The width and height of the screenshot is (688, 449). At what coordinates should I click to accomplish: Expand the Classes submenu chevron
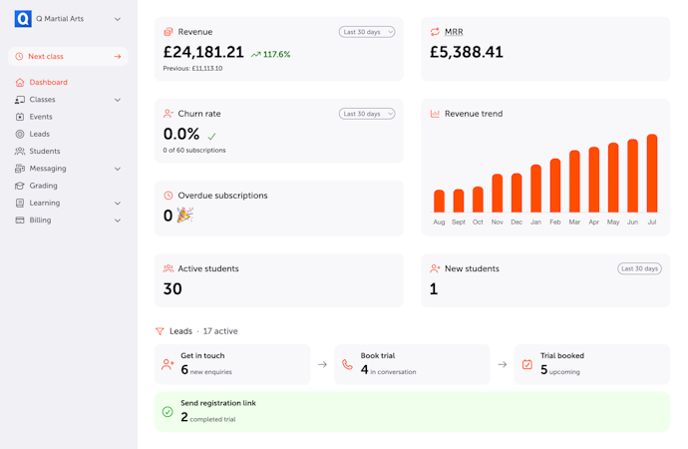click(x=118, y=100)
